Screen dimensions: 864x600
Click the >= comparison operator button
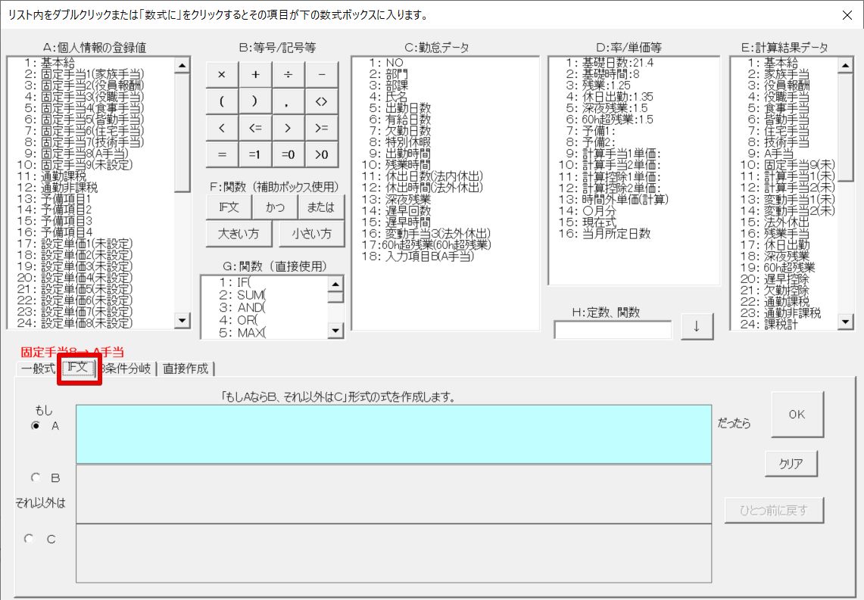(x=321, y=128)
